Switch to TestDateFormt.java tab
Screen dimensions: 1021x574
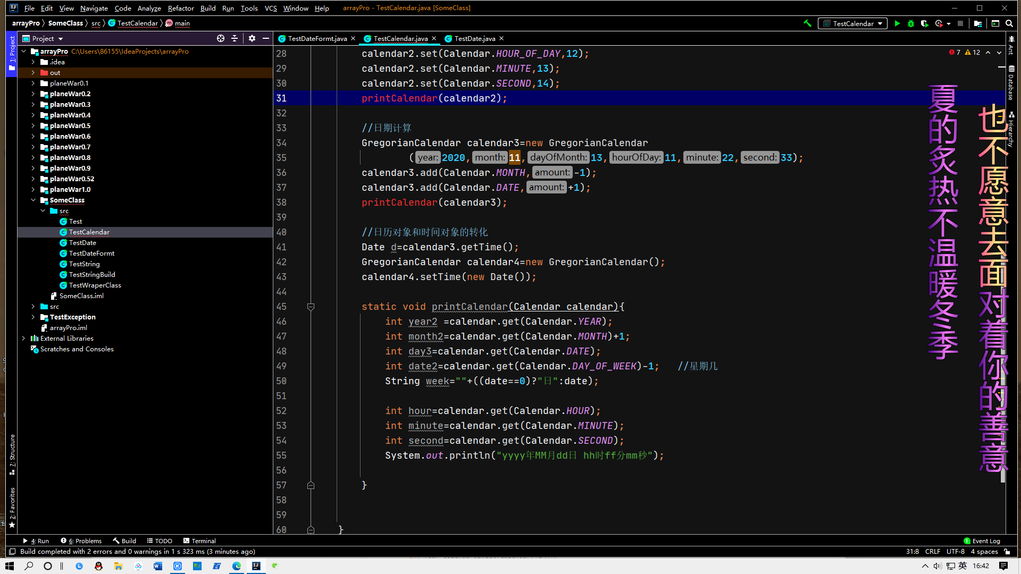coord(317,38)
